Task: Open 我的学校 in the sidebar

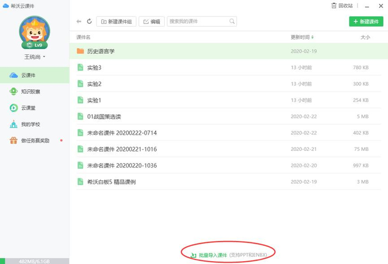Action: pos(34,124)
